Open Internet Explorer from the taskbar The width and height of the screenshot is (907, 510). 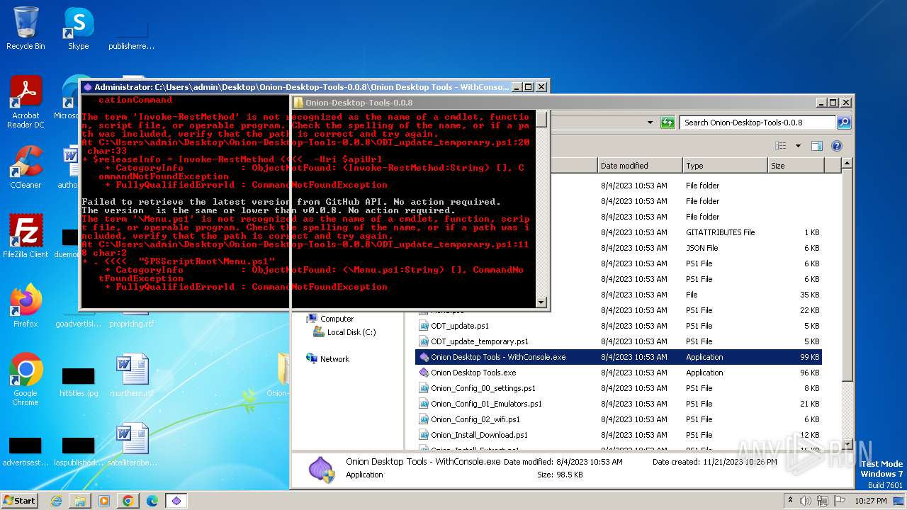56,501
